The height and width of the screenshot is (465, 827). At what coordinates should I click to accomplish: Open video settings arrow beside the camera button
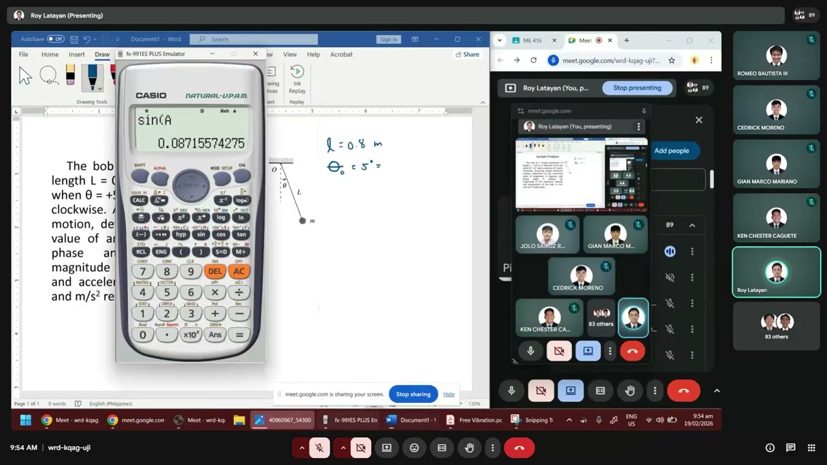click(343, 448)
